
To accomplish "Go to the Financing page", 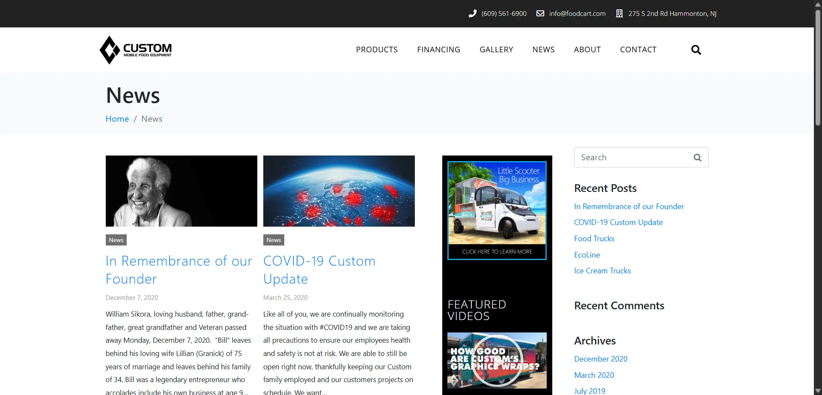I will click(x=438, y=50).
